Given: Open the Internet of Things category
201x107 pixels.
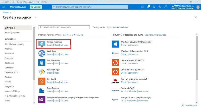Looking at the screenshot, I should (x=12, y=91).
